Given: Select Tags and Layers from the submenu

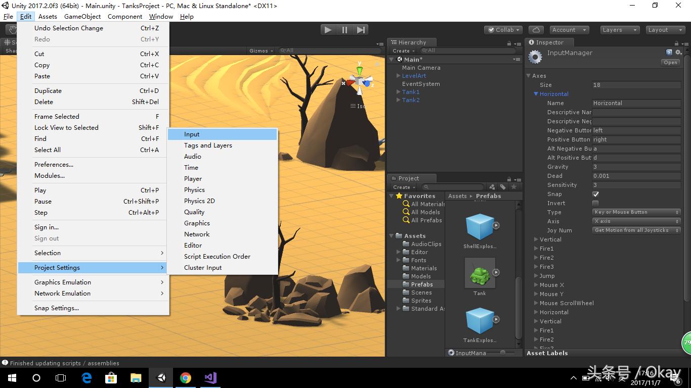Looking at the screenshot, I should [x=208, y=145].
